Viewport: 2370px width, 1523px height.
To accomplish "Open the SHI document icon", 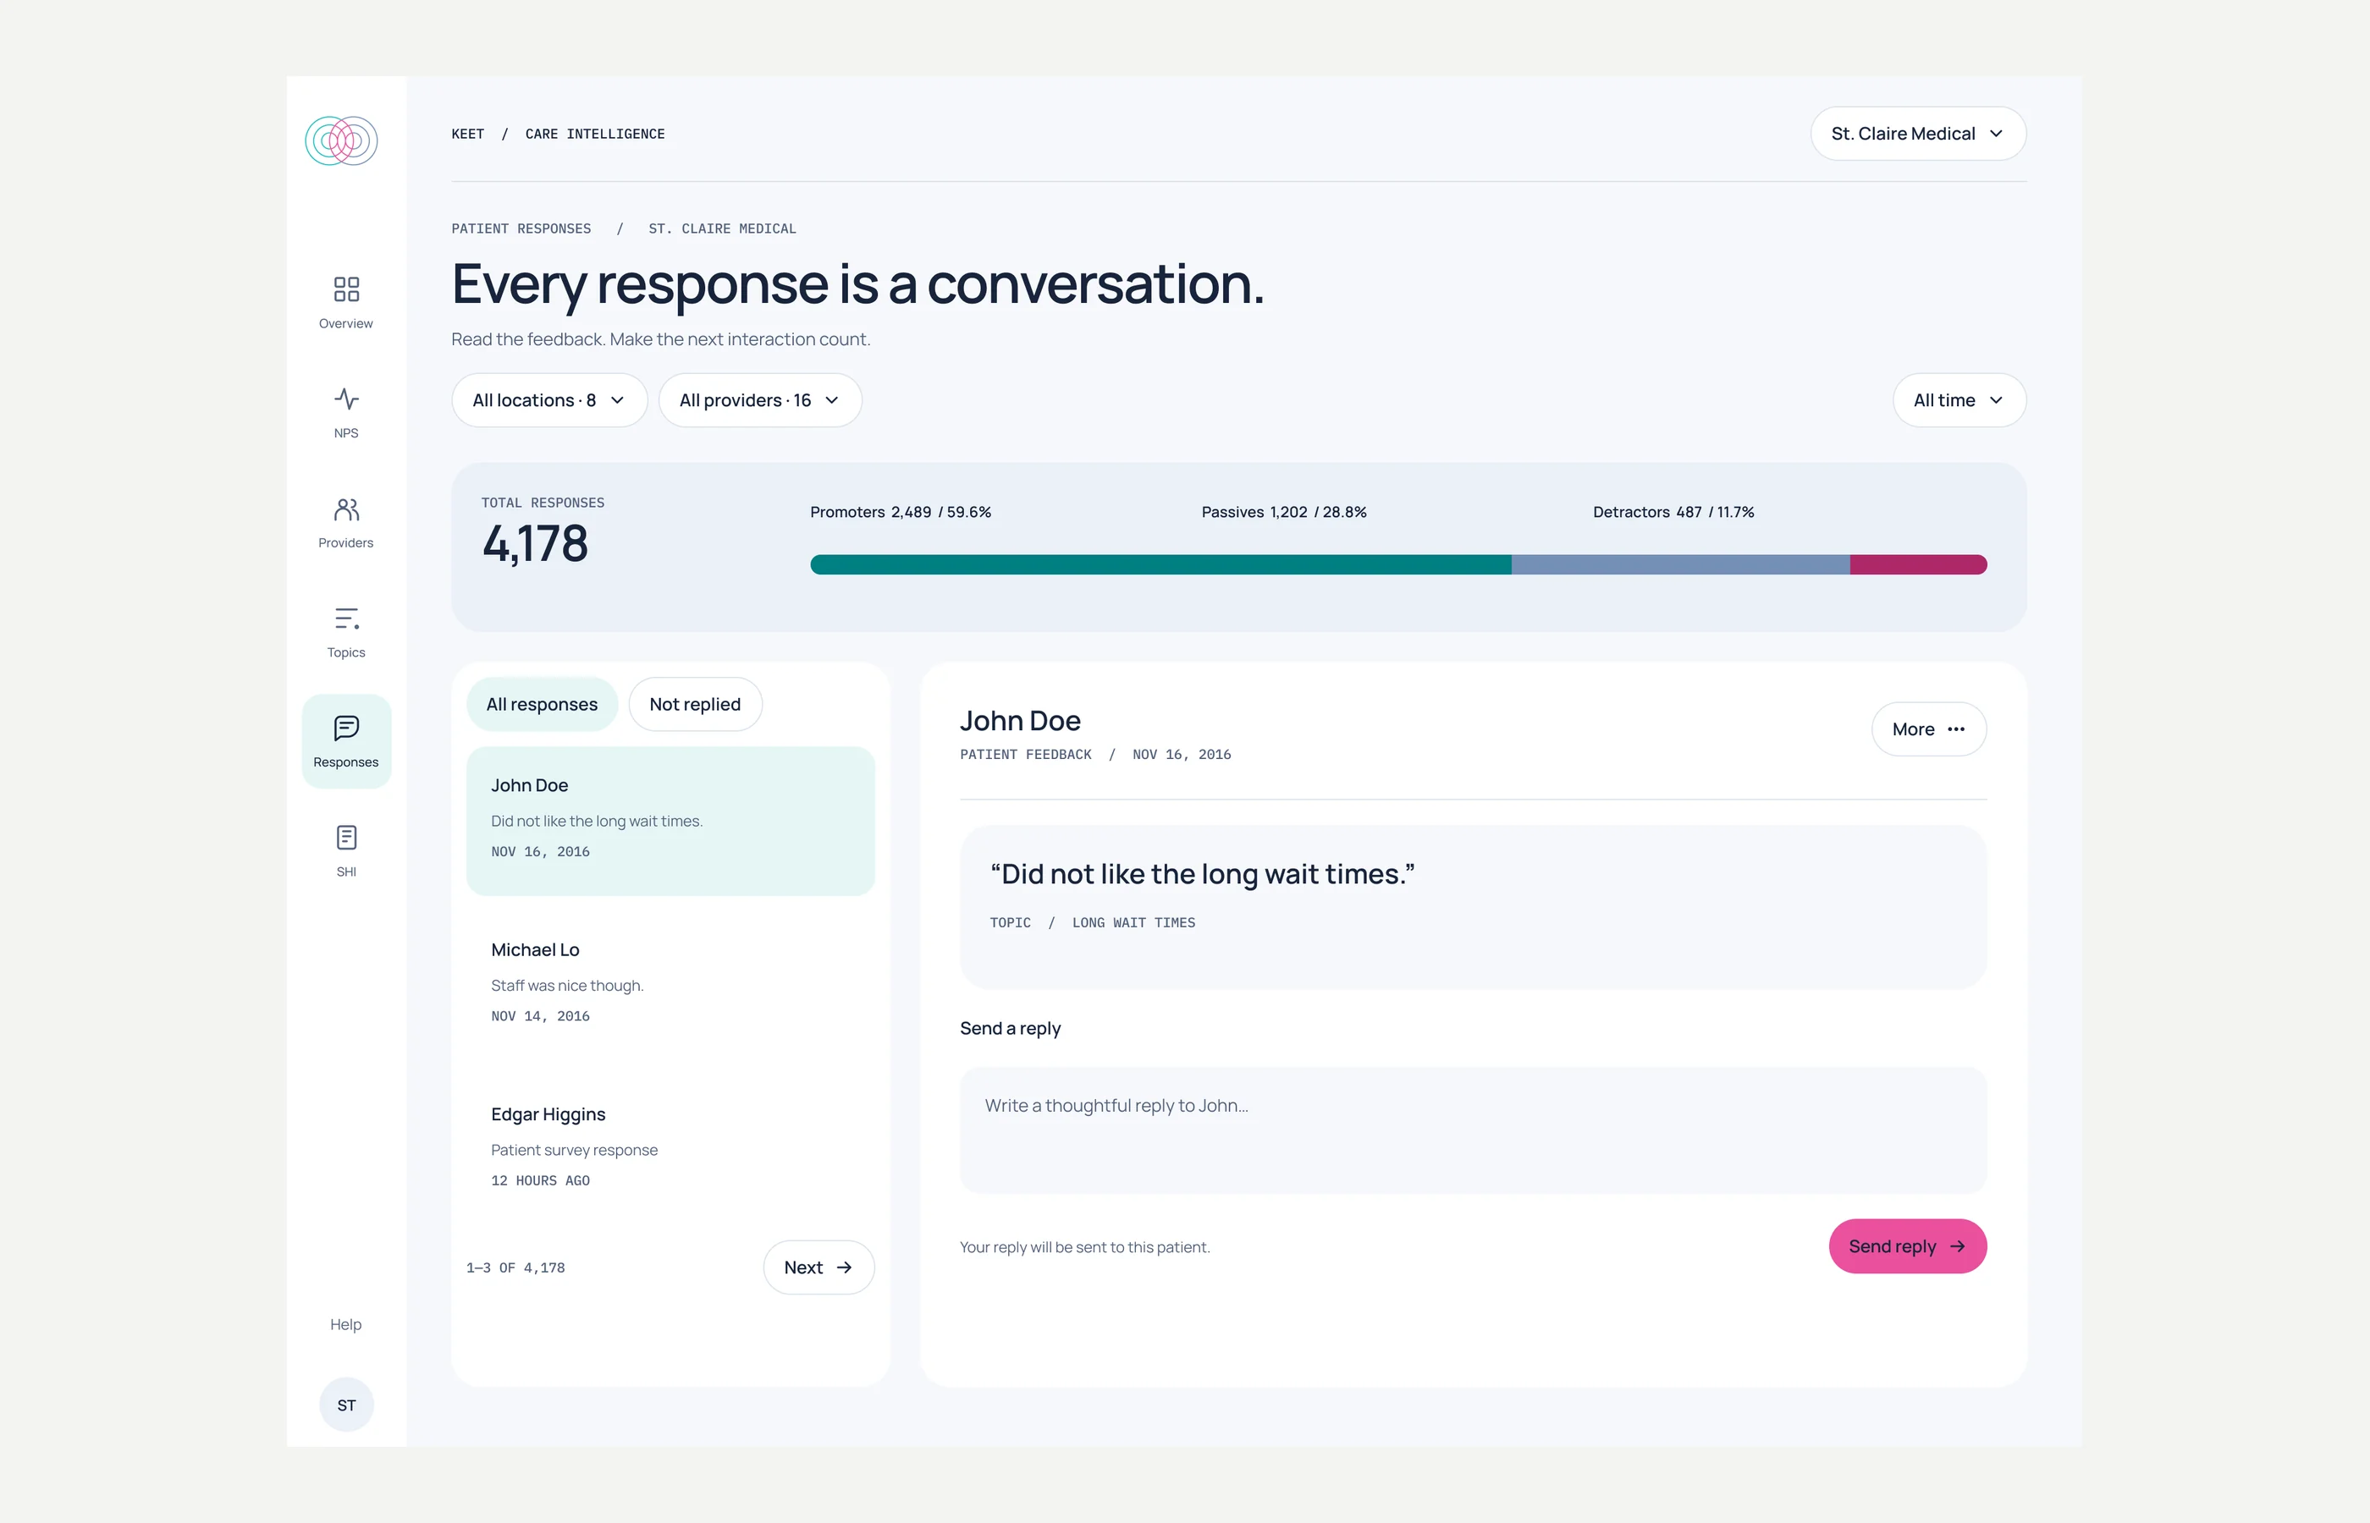I will pos(346,838).
